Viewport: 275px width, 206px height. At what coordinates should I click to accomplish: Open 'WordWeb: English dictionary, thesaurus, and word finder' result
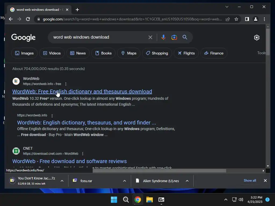(86, 122)
